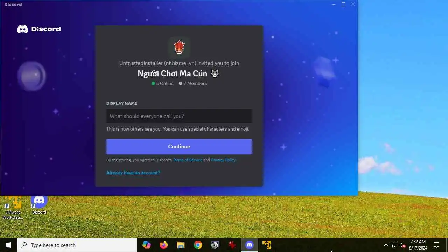Screen dimensions: 448x252
Task: Click the Discord title in title bar
Action: (x=13, y=5)
